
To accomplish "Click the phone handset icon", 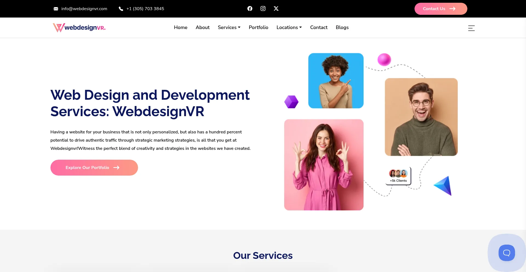I will [121, 9].
